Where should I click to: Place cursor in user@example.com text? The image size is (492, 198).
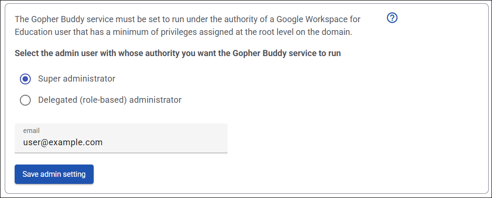[63, 142]
